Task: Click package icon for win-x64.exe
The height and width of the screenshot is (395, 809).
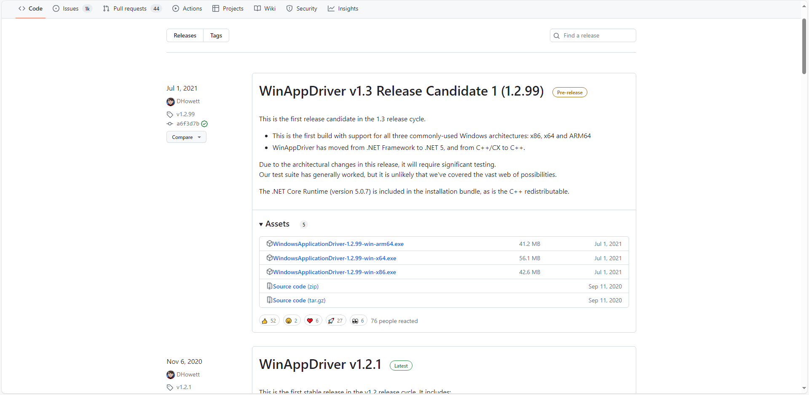Action: click(269, 258)
